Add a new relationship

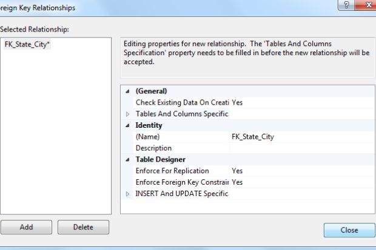(x=26, y=228)
